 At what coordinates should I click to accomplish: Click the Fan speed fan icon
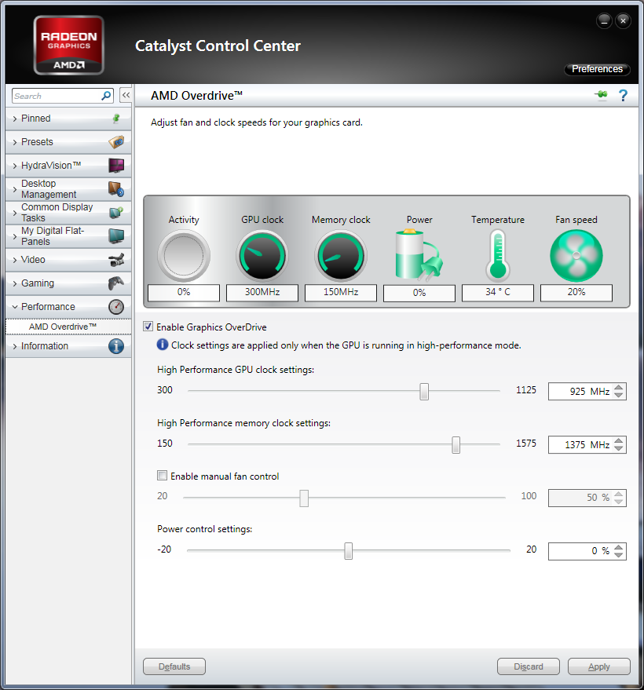(576, 256)
